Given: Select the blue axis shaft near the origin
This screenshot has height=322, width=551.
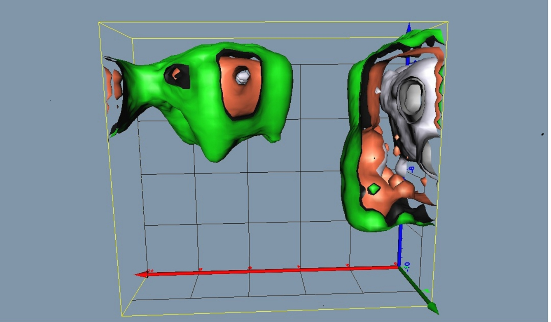Looking at the screenshot, I should click(x=400, y=247).
